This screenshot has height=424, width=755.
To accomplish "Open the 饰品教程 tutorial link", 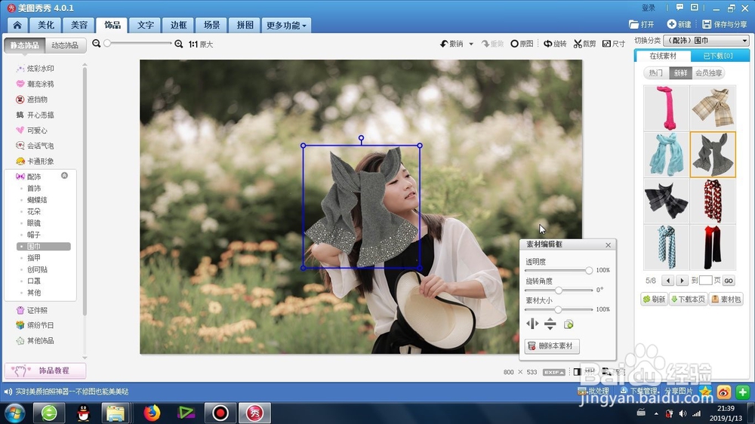I will pyautogui.click(x=45, y=370).
